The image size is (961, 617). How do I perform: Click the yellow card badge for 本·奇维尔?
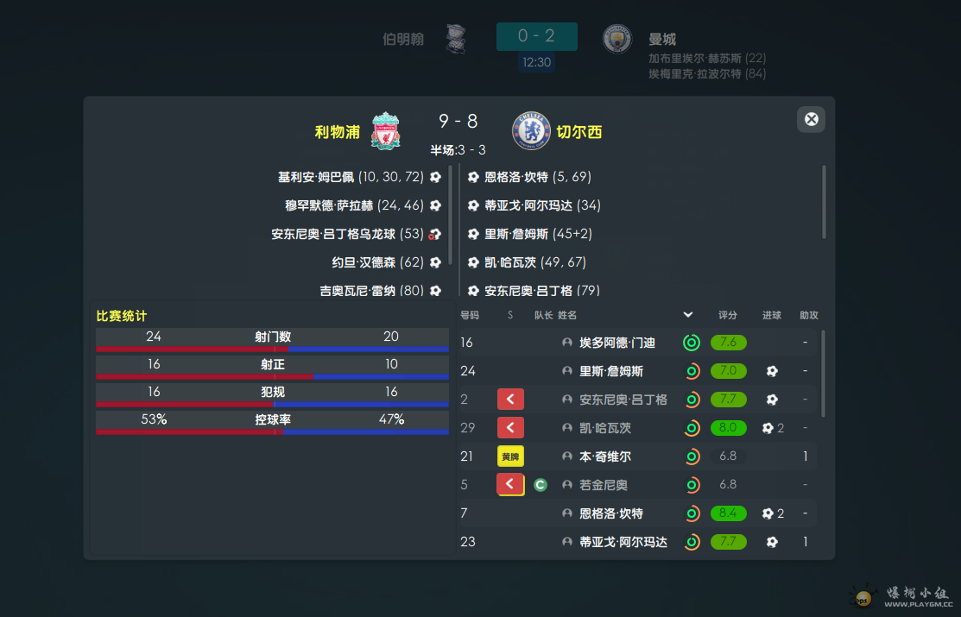click(510, 456)
